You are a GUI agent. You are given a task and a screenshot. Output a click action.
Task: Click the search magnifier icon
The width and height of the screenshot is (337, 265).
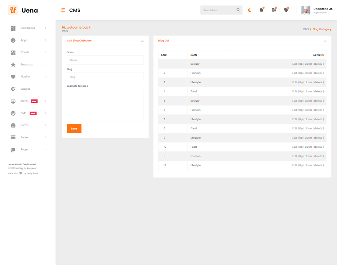[x=238, y=10]
